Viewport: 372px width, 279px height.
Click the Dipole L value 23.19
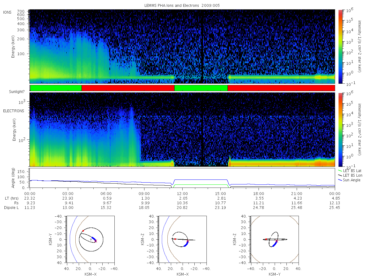[220, 208]
